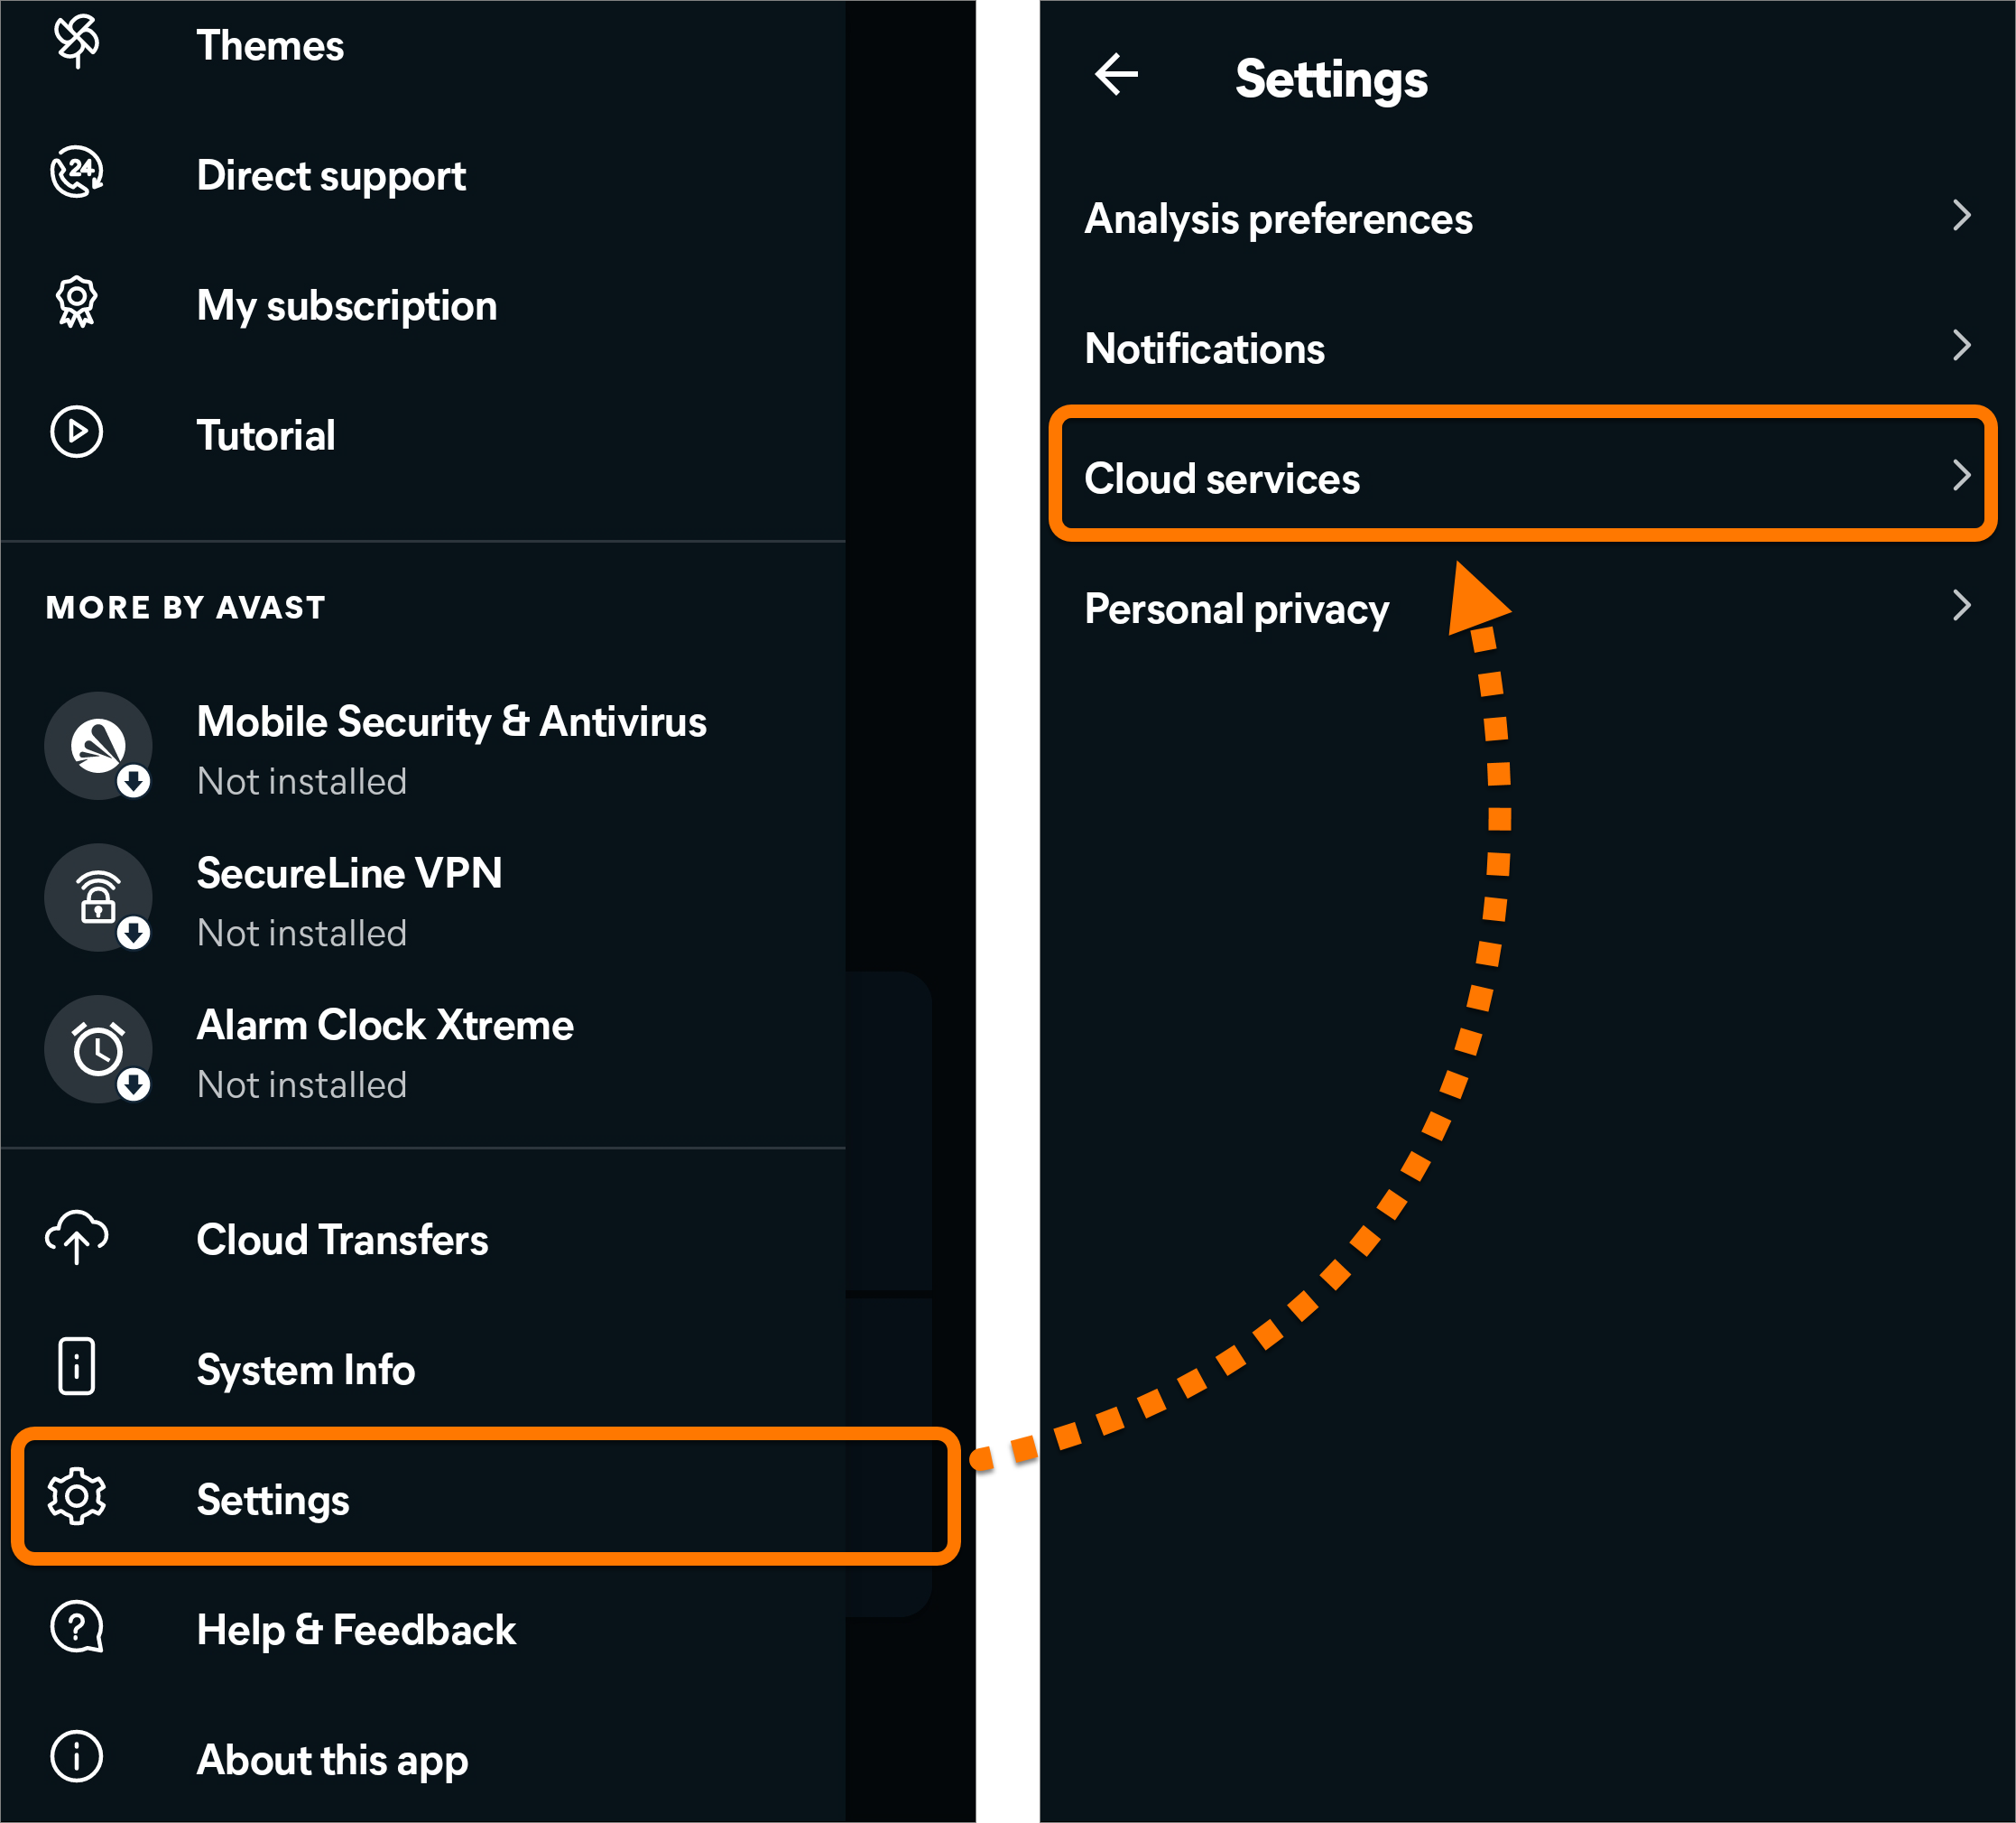Tap the Help & Feedback question bubble icon

coord(77,1627)
